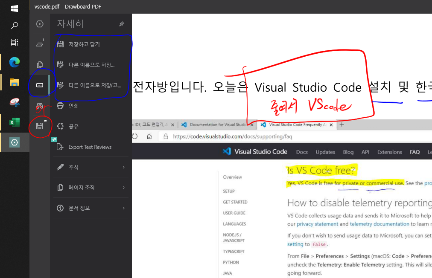
Task: Click the 'Is VS Code free?' heading
Action: (321, 171)
